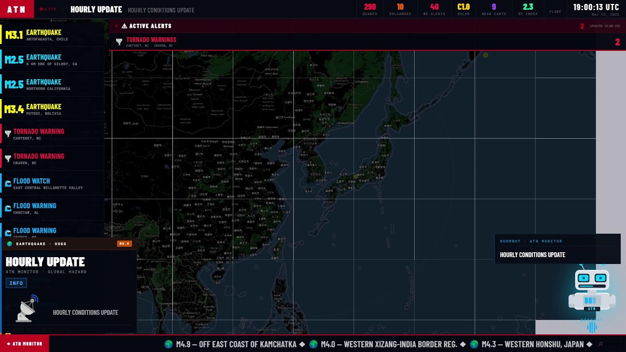
Task: Open the Tornado Warnings alert banner
Action: (368, 43)
